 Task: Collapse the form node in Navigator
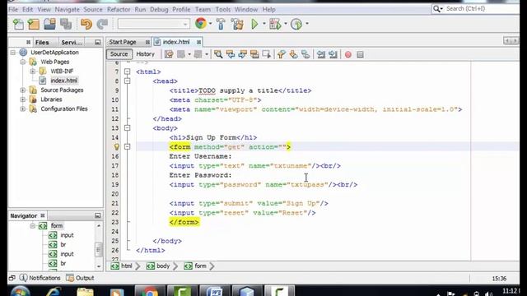pyautogui.click(x=33, y=226)
